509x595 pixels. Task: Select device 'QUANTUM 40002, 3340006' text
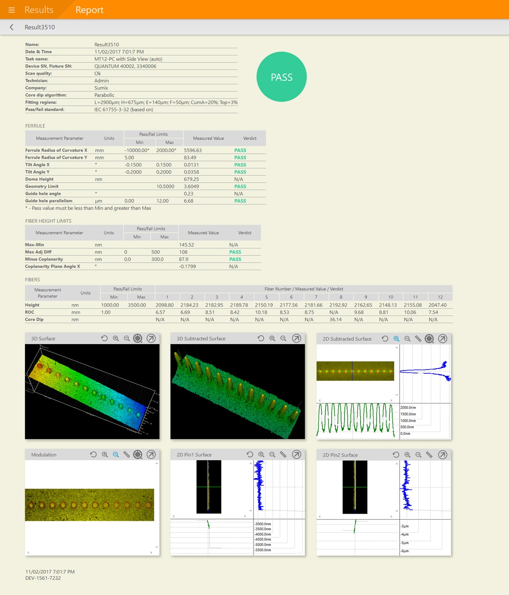(125, 66)
